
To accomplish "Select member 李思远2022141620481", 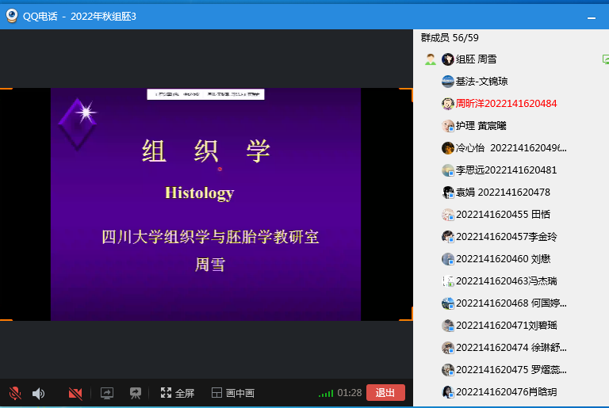I will click(x=506, y=170).
